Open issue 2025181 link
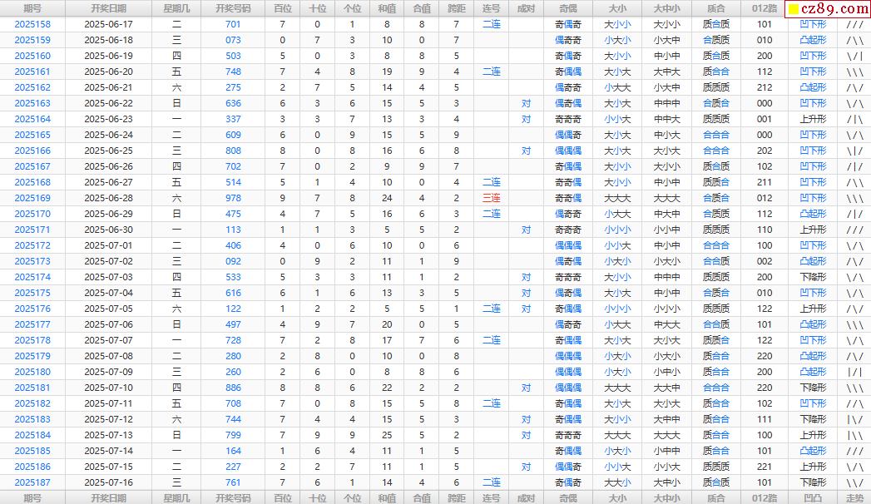871x504 pixels. (32, 388)
